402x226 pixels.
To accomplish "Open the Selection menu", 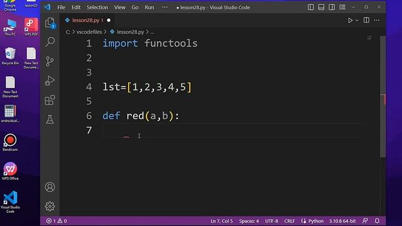I will point(97,8).
